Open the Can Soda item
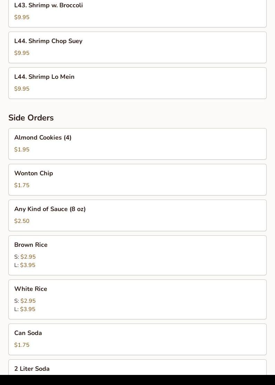The height and width of the screenshot is (385, 275). tap(28, 333)
